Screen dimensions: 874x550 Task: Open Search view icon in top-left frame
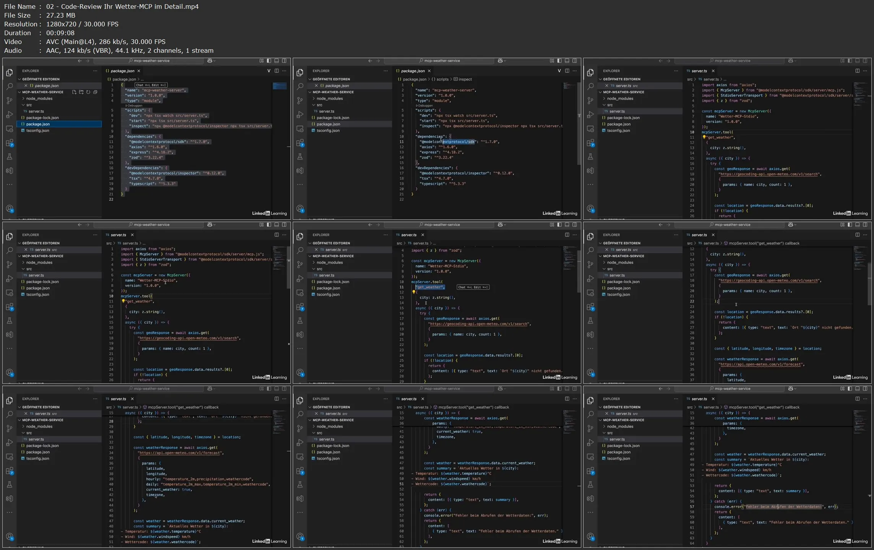tap(10, 86)
